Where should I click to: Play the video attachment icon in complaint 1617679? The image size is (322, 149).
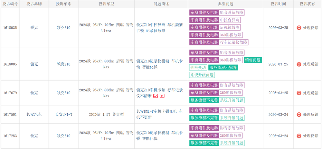point(162,96)
